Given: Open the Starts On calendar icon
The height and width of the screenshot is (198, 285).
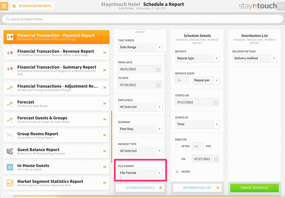Looking at the screenshot, I should coord(216,103).
